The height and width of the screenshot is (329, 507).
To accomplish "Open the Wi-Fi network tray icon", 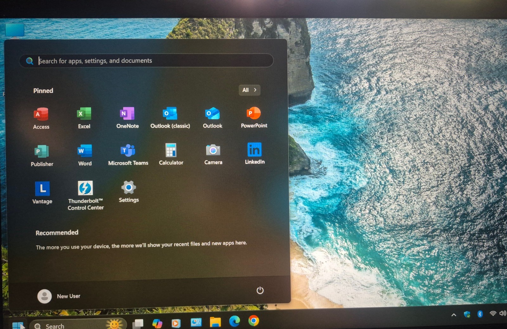I will (493, 313).
